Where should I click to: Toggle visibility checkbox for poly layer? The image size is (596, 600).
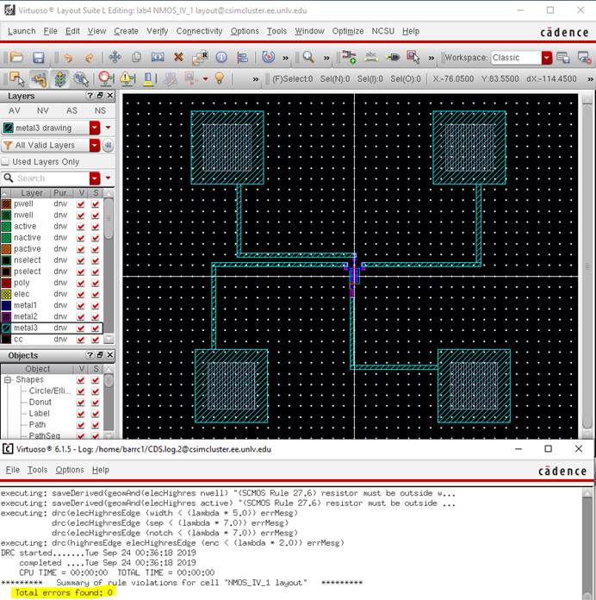81,283
